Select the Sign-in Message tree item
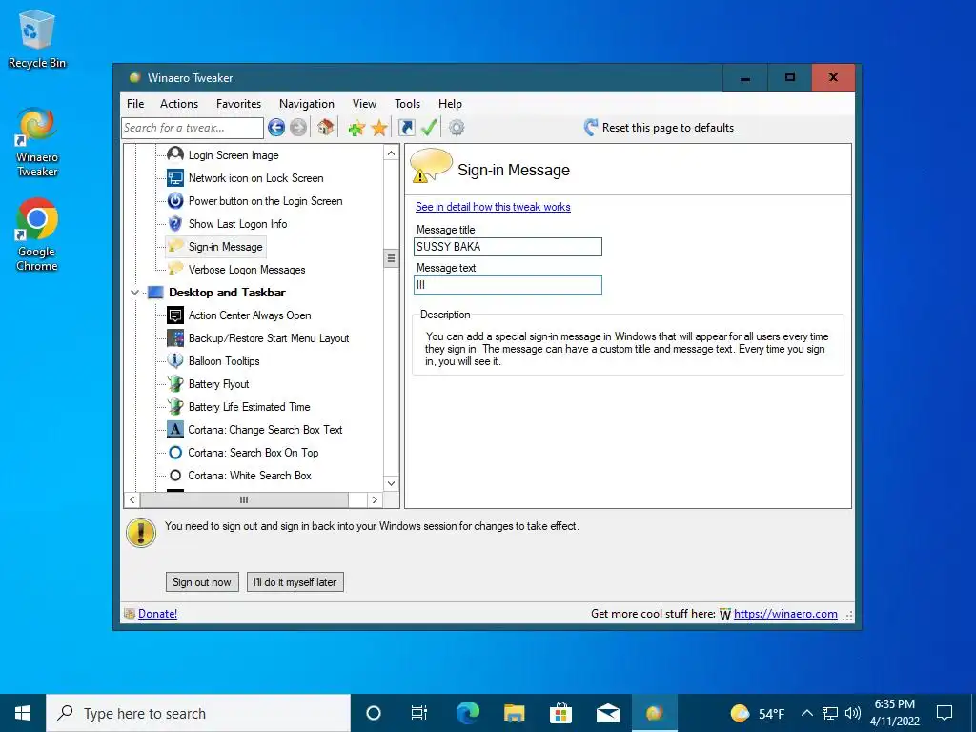976x732 pixels. pos(216,247)
